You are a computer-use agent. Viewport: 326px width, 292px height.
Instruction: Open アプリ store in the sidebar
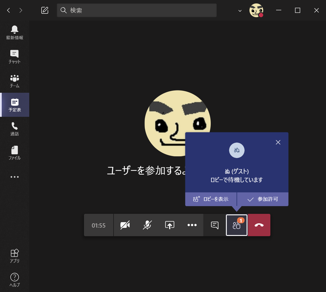[x=15, y=256]
